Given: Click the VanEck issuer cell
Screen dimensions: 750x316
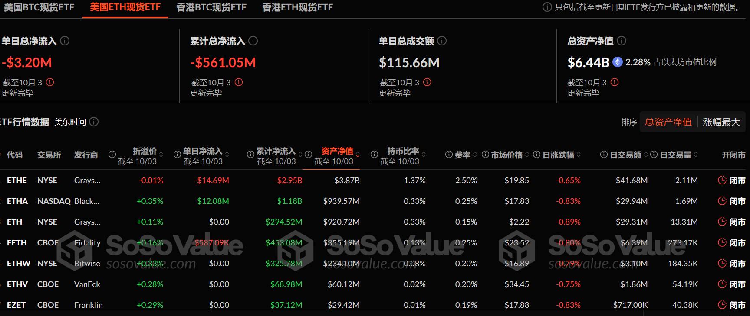Looking at the screenshot, I should [87, 284].
